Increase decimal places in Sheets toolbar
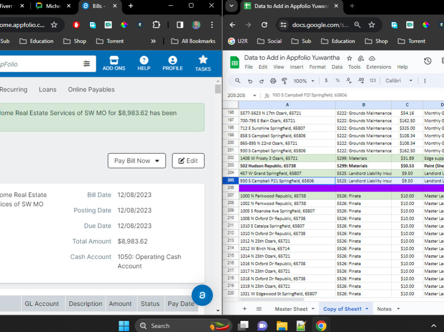Viewport: 444px width, 332px height. point(361,81)
